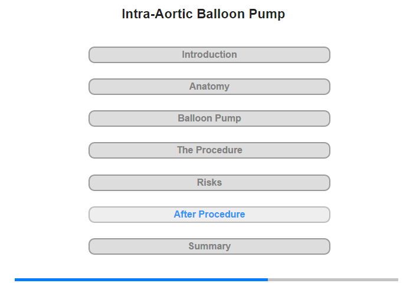Click the gray unfilled part of progress bar
The width and height of the screenshot is (413, 283).
pos(333,279)
